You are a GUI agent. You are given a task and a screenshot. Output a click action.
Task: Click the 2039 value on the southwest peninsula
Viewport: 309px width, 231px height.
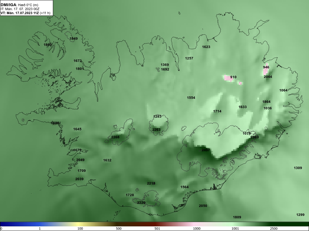[x=79, y=179]
